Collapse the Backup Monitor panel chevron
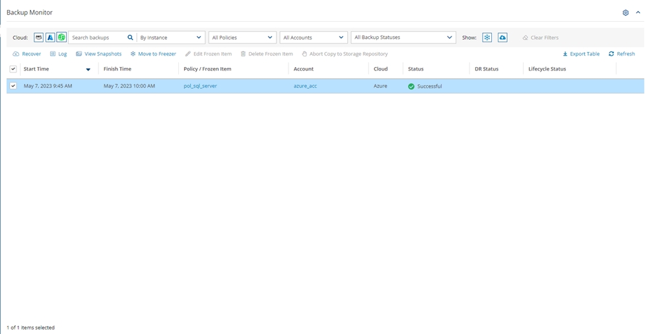Screen dimensions: 645x334 tap(638, 13)
